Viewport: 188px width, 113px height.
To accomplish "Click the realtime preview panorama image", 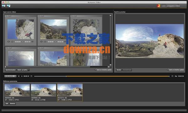I will tap(149, 41).
